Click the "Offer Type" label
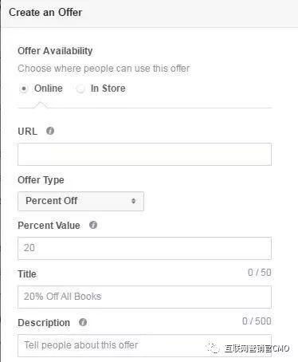Screen dimensions: 298x362 (41, 180)
